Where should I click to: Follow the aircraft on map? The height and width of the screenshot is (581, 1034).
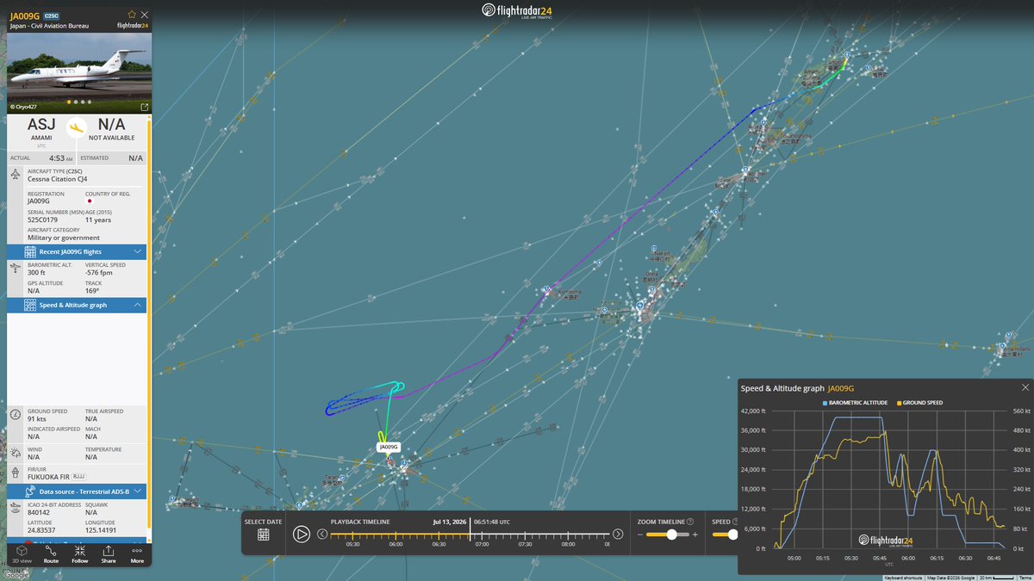[79, 553]
